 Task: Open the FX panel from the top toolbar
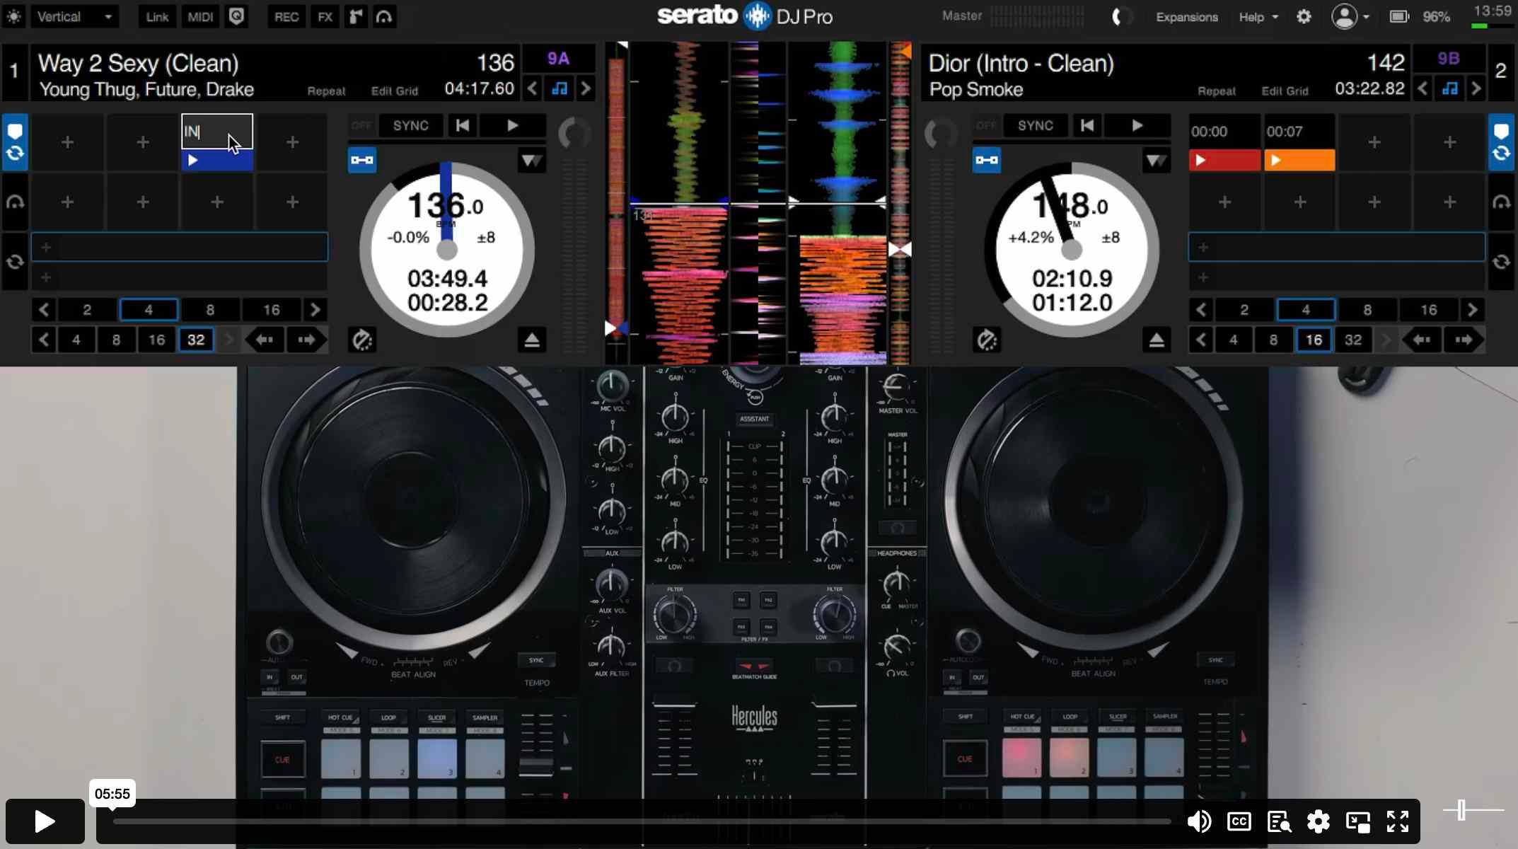tap(325, 16)
